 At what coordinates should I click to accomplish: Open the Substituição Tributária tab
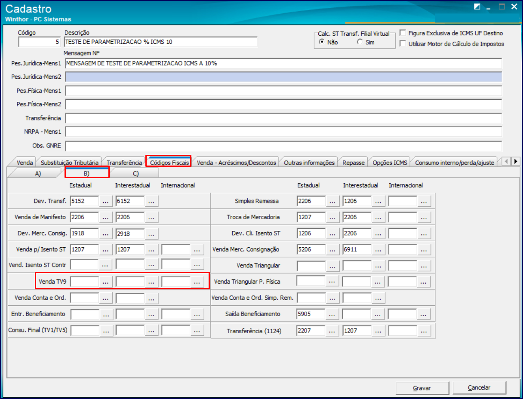pyautogui.click(x=69, y=163)
